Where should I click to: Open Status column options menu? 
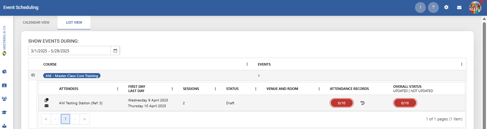(x=256, y=89)
